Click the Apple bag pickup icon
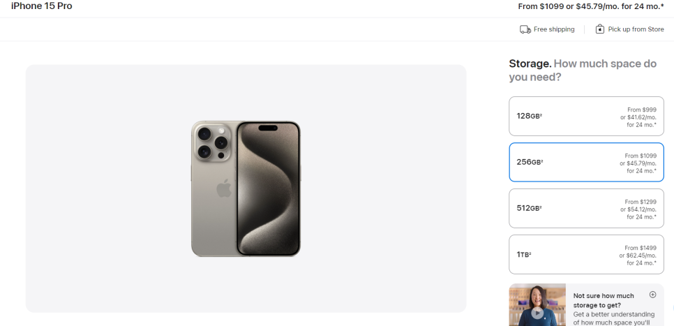The width and height of the screenshot is (674, 326). (599, 29)
